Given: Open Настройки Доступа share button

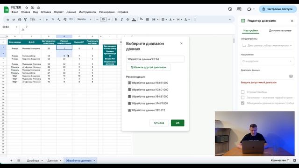Looking at the screenshot, I should point(278,9).
